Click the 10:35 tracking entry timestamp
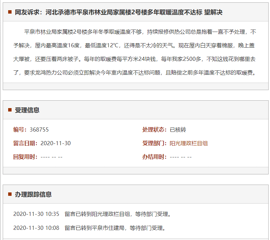This screenshot has width=270, height=240. 36,214
